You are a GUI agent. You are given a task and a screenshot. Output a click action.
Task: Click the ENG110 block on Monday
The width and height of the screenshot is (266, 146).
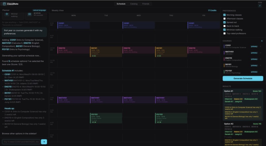pos(74,50)
